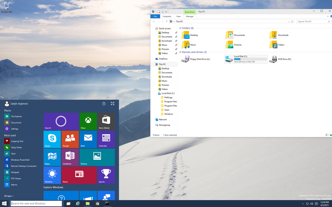Image resolution: width=332 pixels, height=207 pixels.
Task: Collapse the Devices and drives group
Action: [180, 52]
